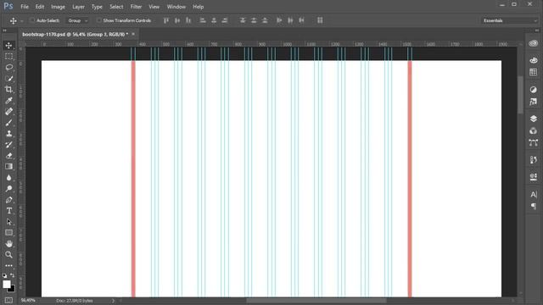Viewport: 543px width, 305px height.
Task: Select the Hand tool
Action: pyautogui.click(x=9, y=244)
